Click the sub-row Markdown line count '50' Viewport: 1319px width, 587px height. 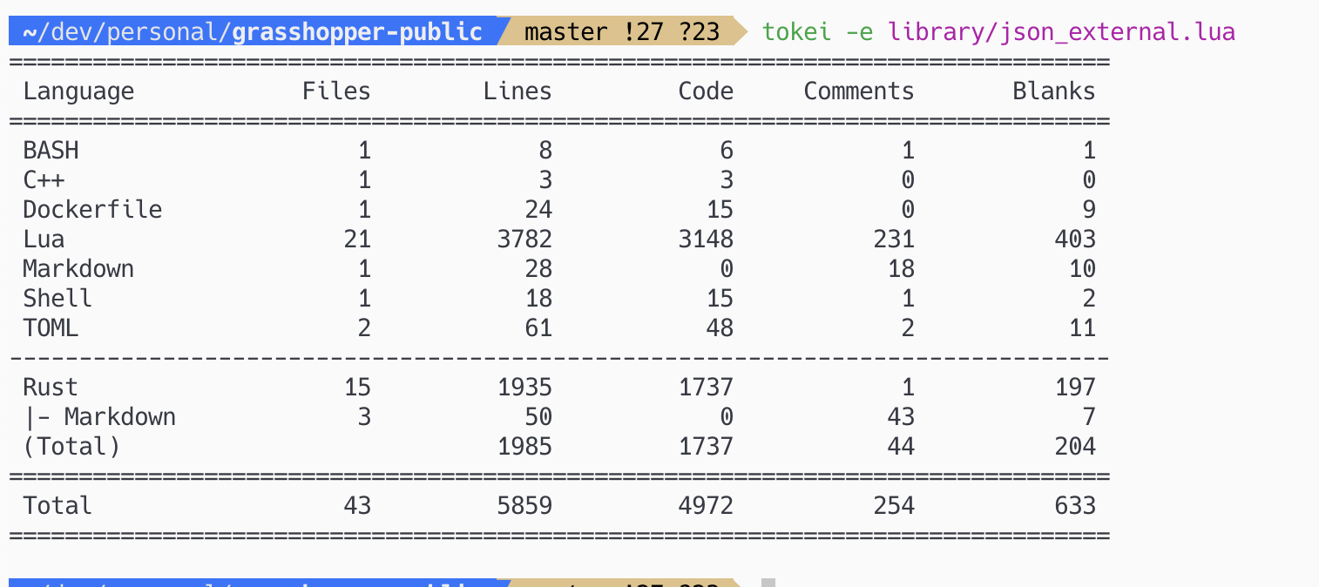[x=538, y=417]
